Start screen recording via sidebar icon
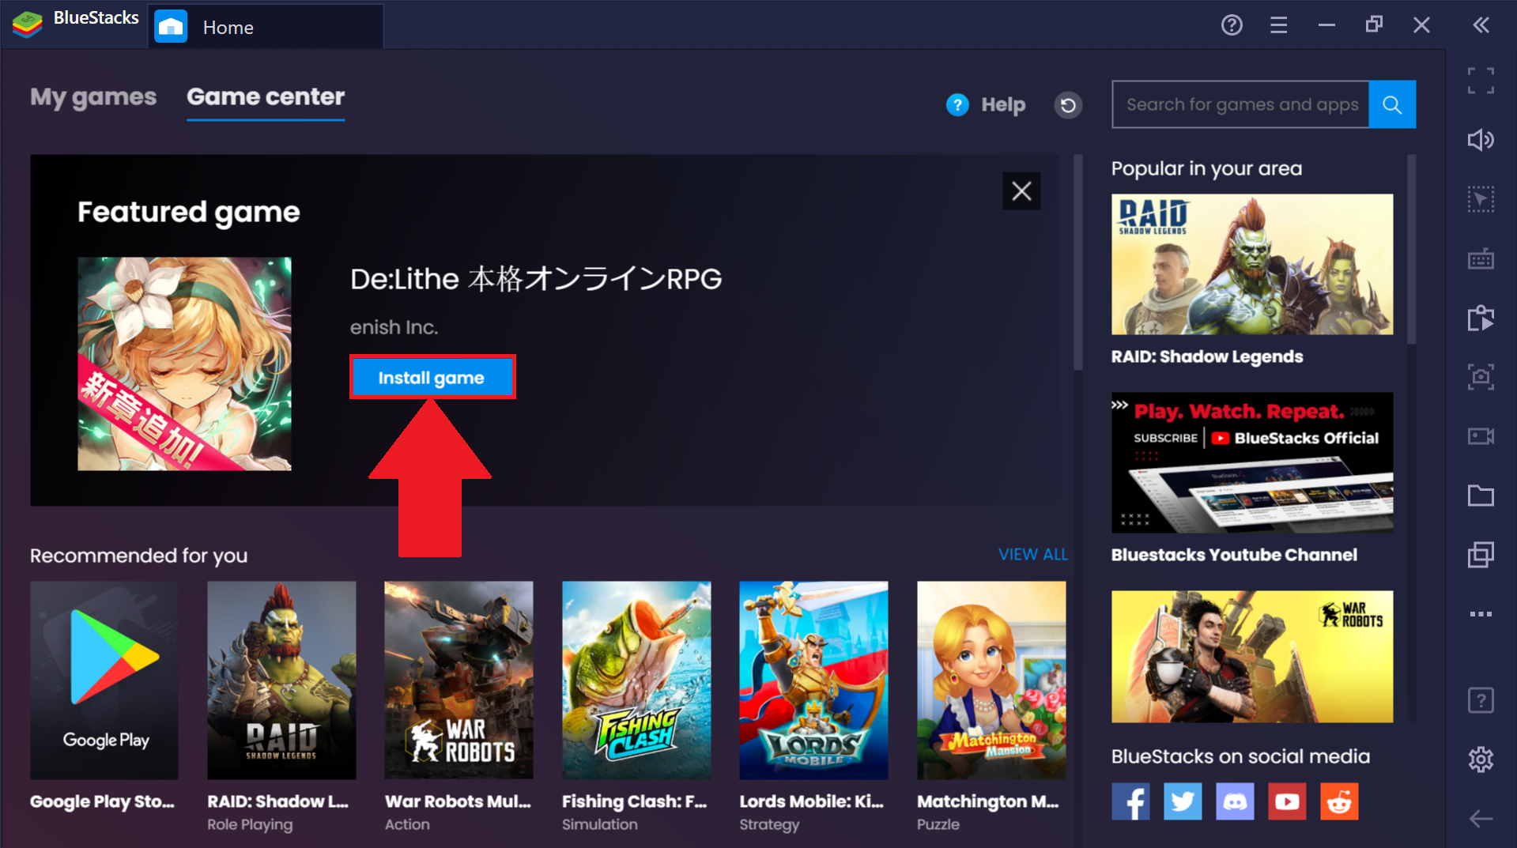 pyautogui.click(x=1481, y=436)
